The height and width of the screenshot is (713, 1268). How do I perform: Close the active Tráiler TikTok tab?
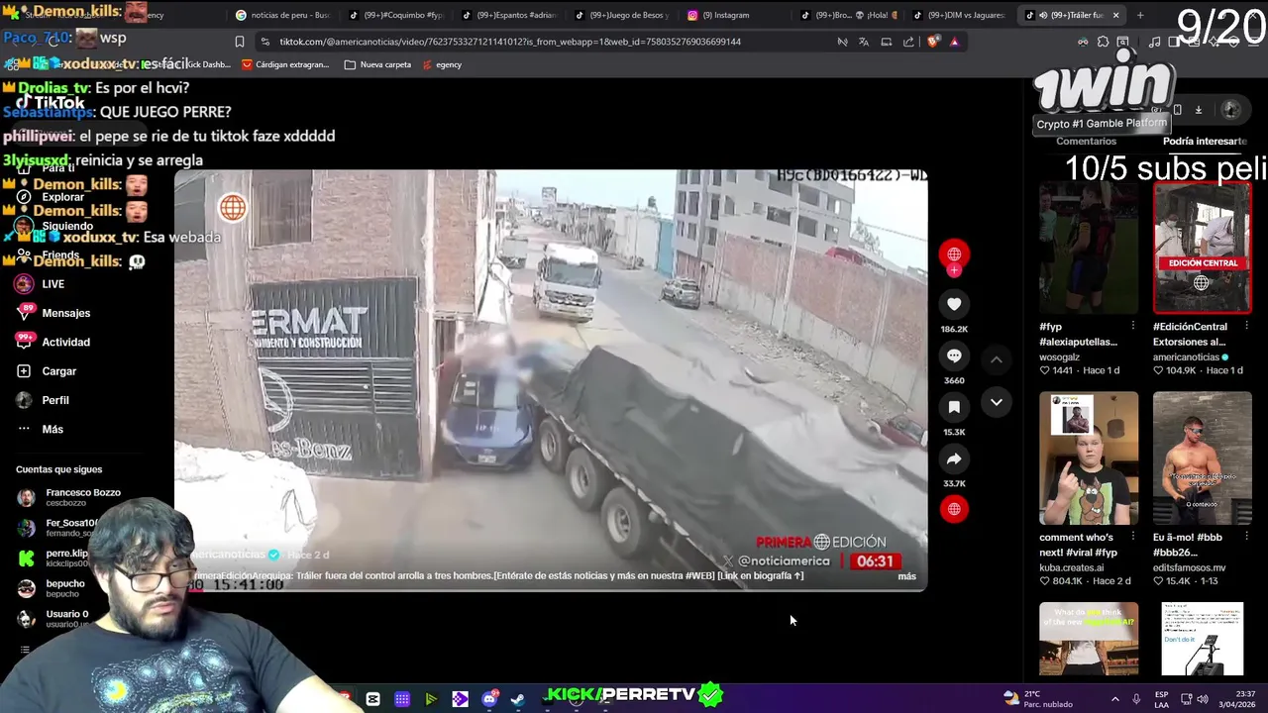point(1115,15)
